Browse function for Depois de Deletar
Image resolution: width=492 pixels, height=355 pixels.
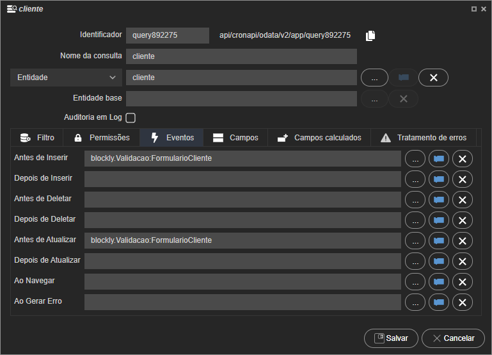(x=415, y=220)
